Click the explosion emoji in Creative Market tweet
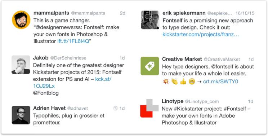The image size is (268, 136). pos(165,82)
